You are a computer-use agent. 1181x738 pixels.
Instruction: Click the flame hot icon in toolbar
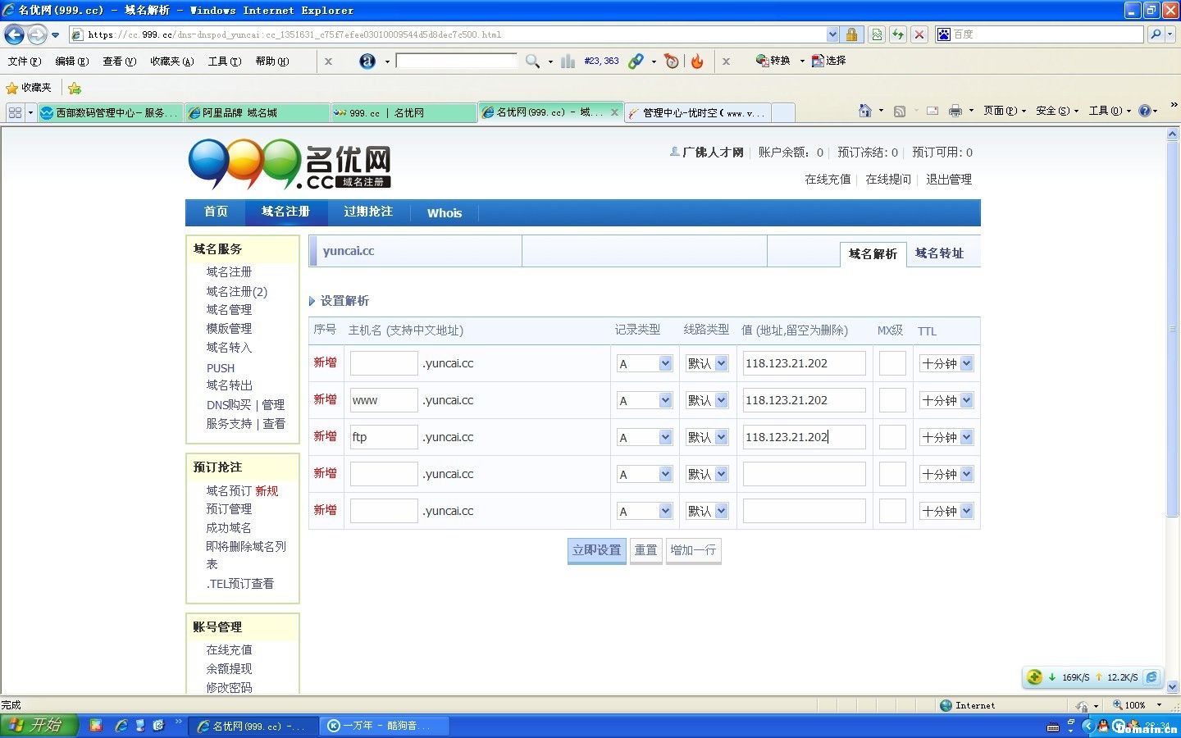coord(697,61)
